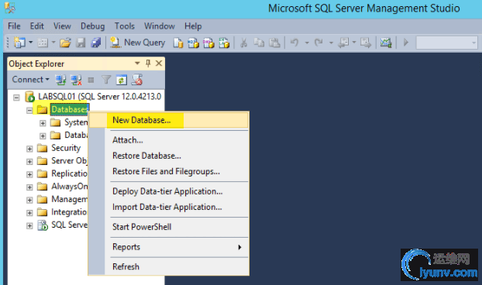Click the Paste clipboard icon
482x285 pixels.
[274, 43]
